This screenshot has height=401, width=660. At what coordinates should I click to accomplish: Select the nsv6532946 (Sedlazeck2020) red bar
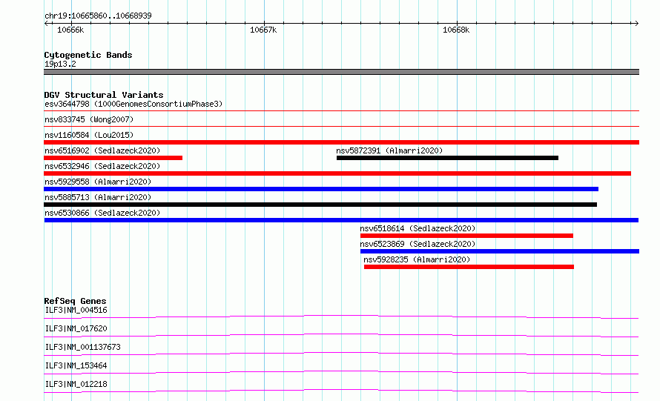[337, 173]
